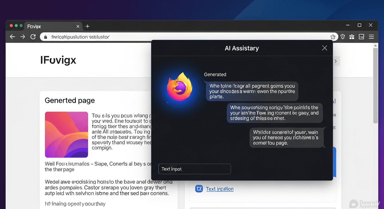
Task: Click the scrollbar up arrow
Action: click(376, 45)
